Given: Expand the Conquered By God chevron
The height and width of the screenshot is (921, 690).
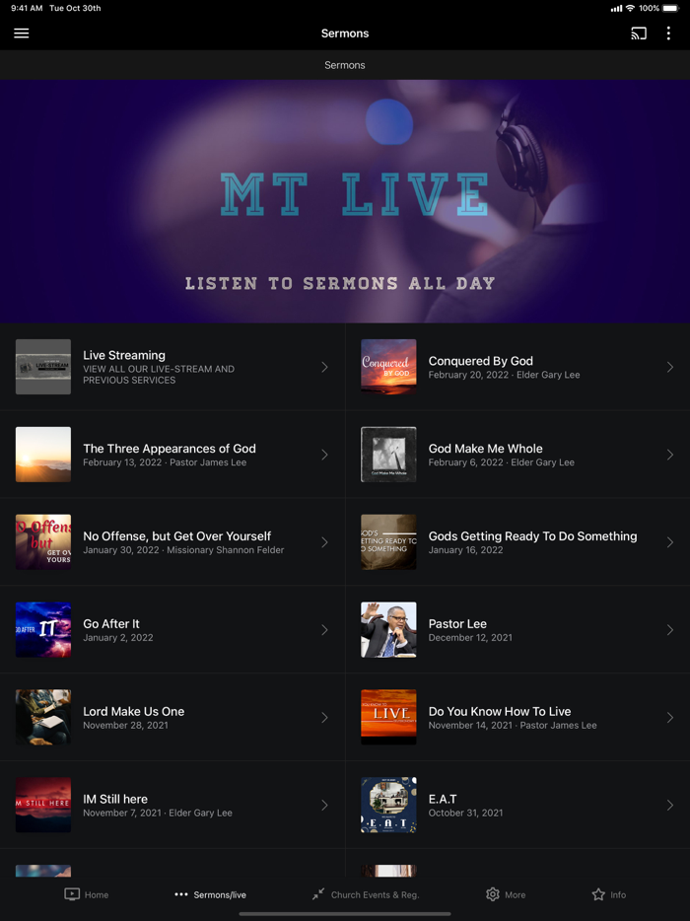Looking at the screenshot, I should pyautogui.click(x=670, y=367).
